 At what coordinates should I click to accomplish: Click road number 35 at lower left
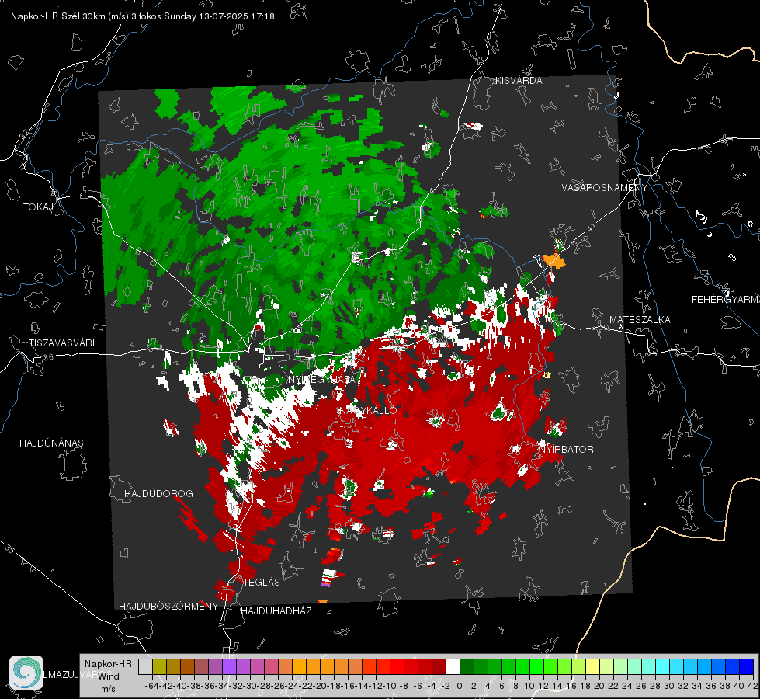click(x=10, y=549)
